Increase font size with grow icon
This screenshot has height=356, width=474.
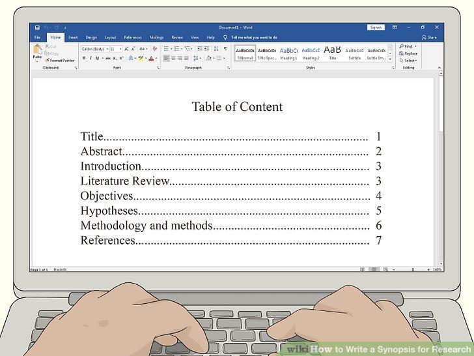126,49
